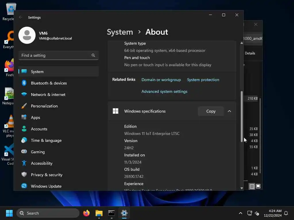Image resolution: width=294 pixels, height=220 pixels.
Task: Click the Apps icon in sidebar
Action: coord(24,117)
